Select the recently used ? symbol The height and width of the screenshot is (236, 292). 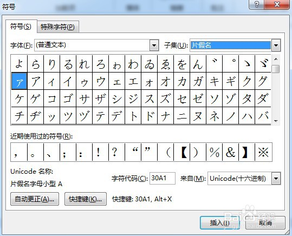[x=117, y=152]
